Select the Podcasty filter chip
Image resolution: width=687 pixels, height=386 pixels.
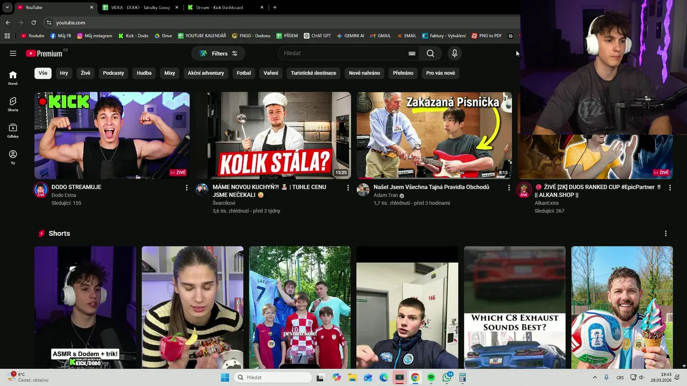(x=113, y=73)
